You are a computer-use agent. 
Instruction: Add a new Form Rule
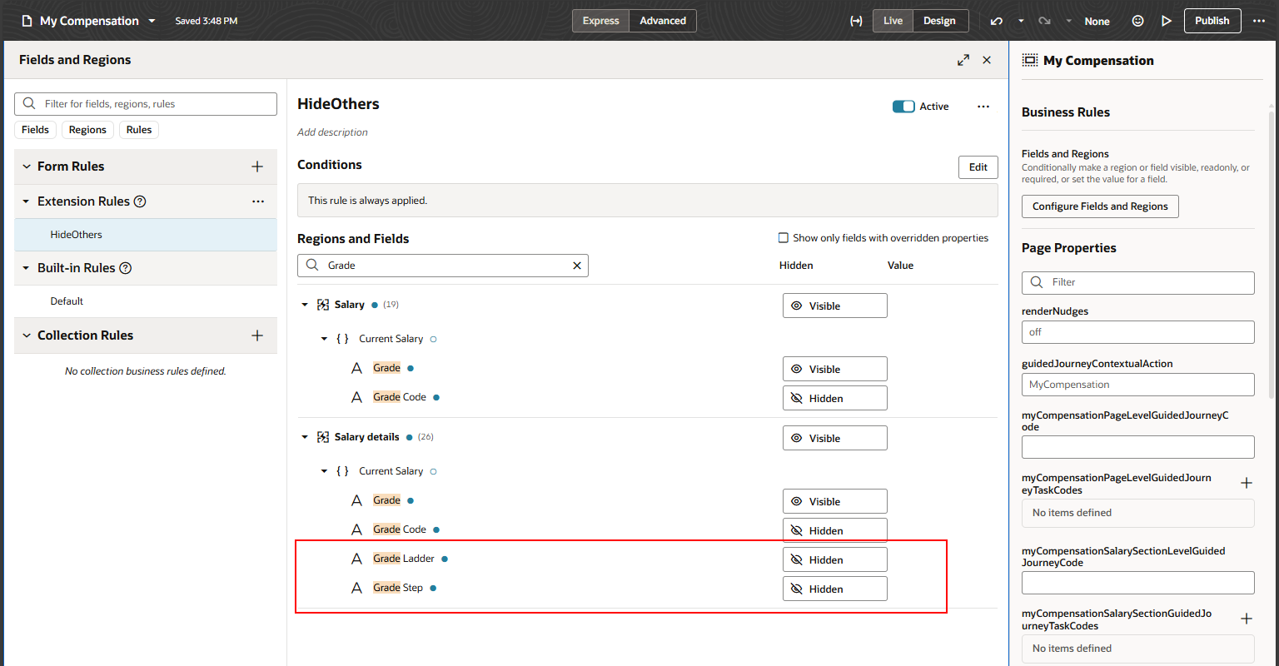pyautogui.click(x=257, y=166)
